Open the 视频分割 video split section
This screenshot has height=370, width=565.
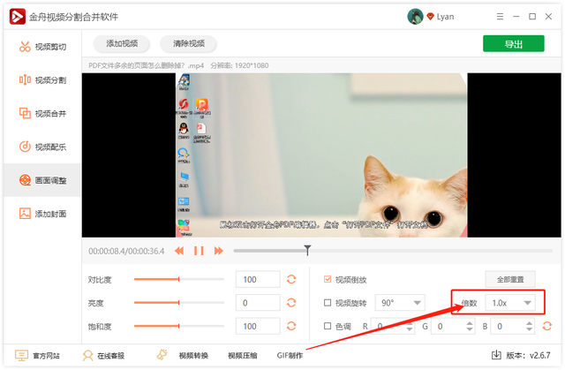42,80
